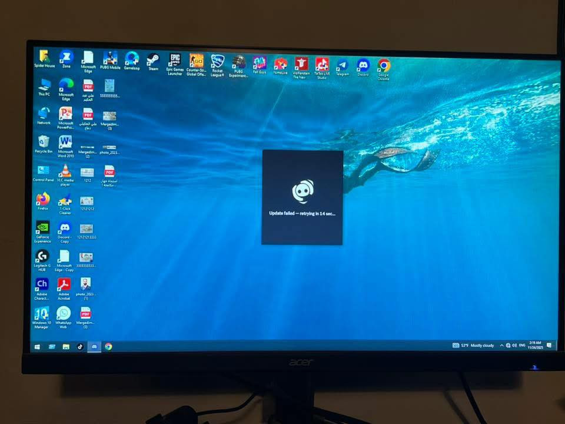Select the Recycle Bin icon
This screenshot has width=565, height=424.
[x=44, y=142]
